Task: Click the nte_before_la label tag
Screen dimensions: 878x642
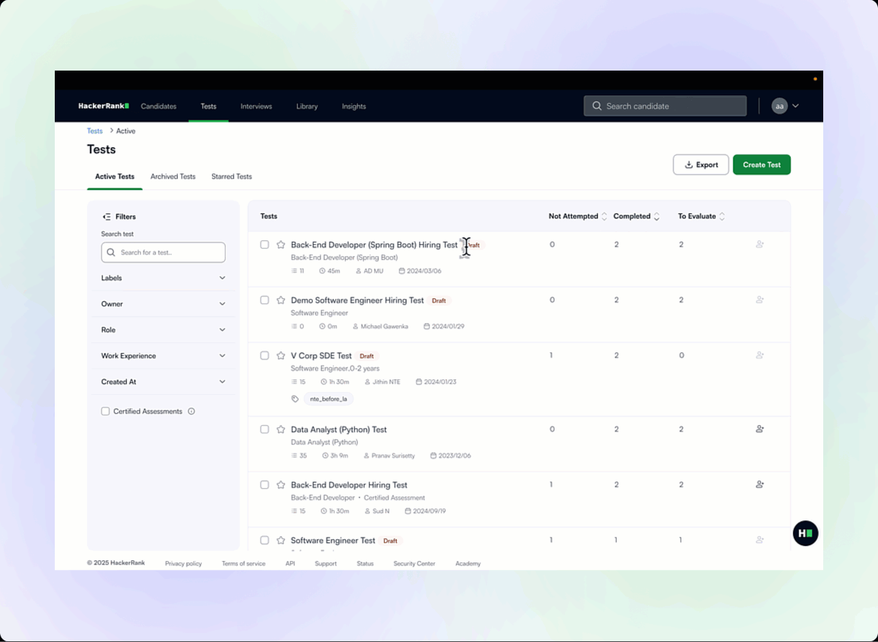Action: [x=329, y=399]
